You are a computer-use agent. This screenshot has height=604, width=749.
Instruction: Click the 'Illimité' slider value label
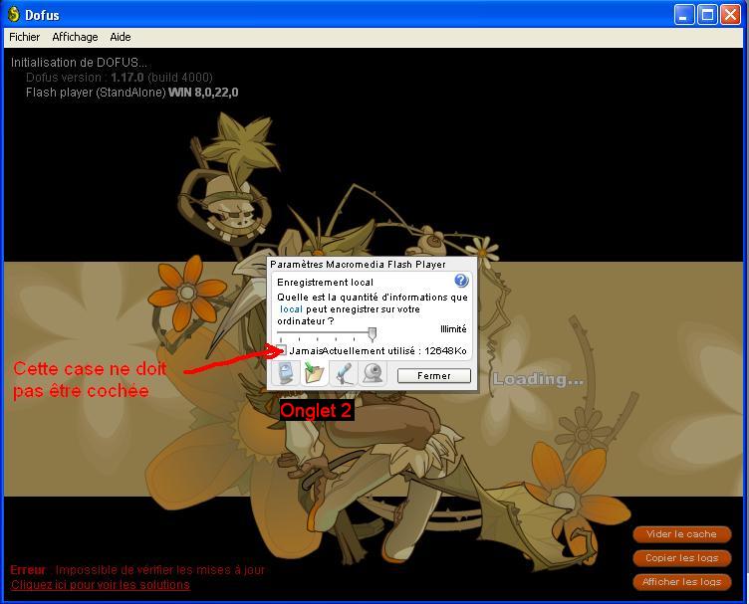coord(453,329)
